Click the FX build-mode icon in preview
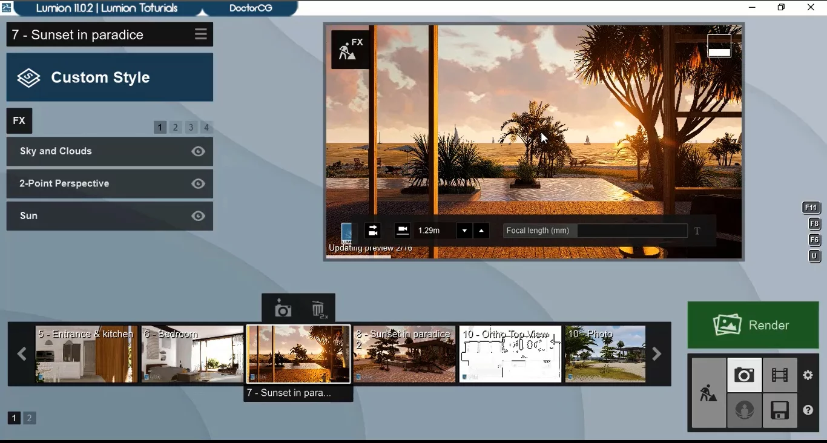Viewport: 827px width, 443px height. coord(351,49)
